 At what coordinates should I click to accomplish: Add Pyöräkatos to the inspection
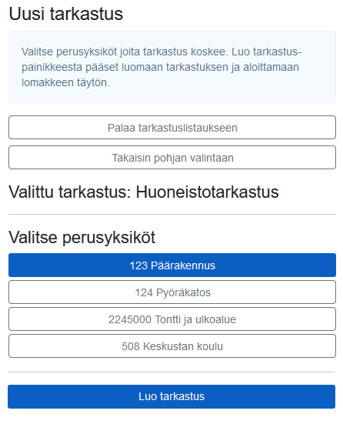172,292
